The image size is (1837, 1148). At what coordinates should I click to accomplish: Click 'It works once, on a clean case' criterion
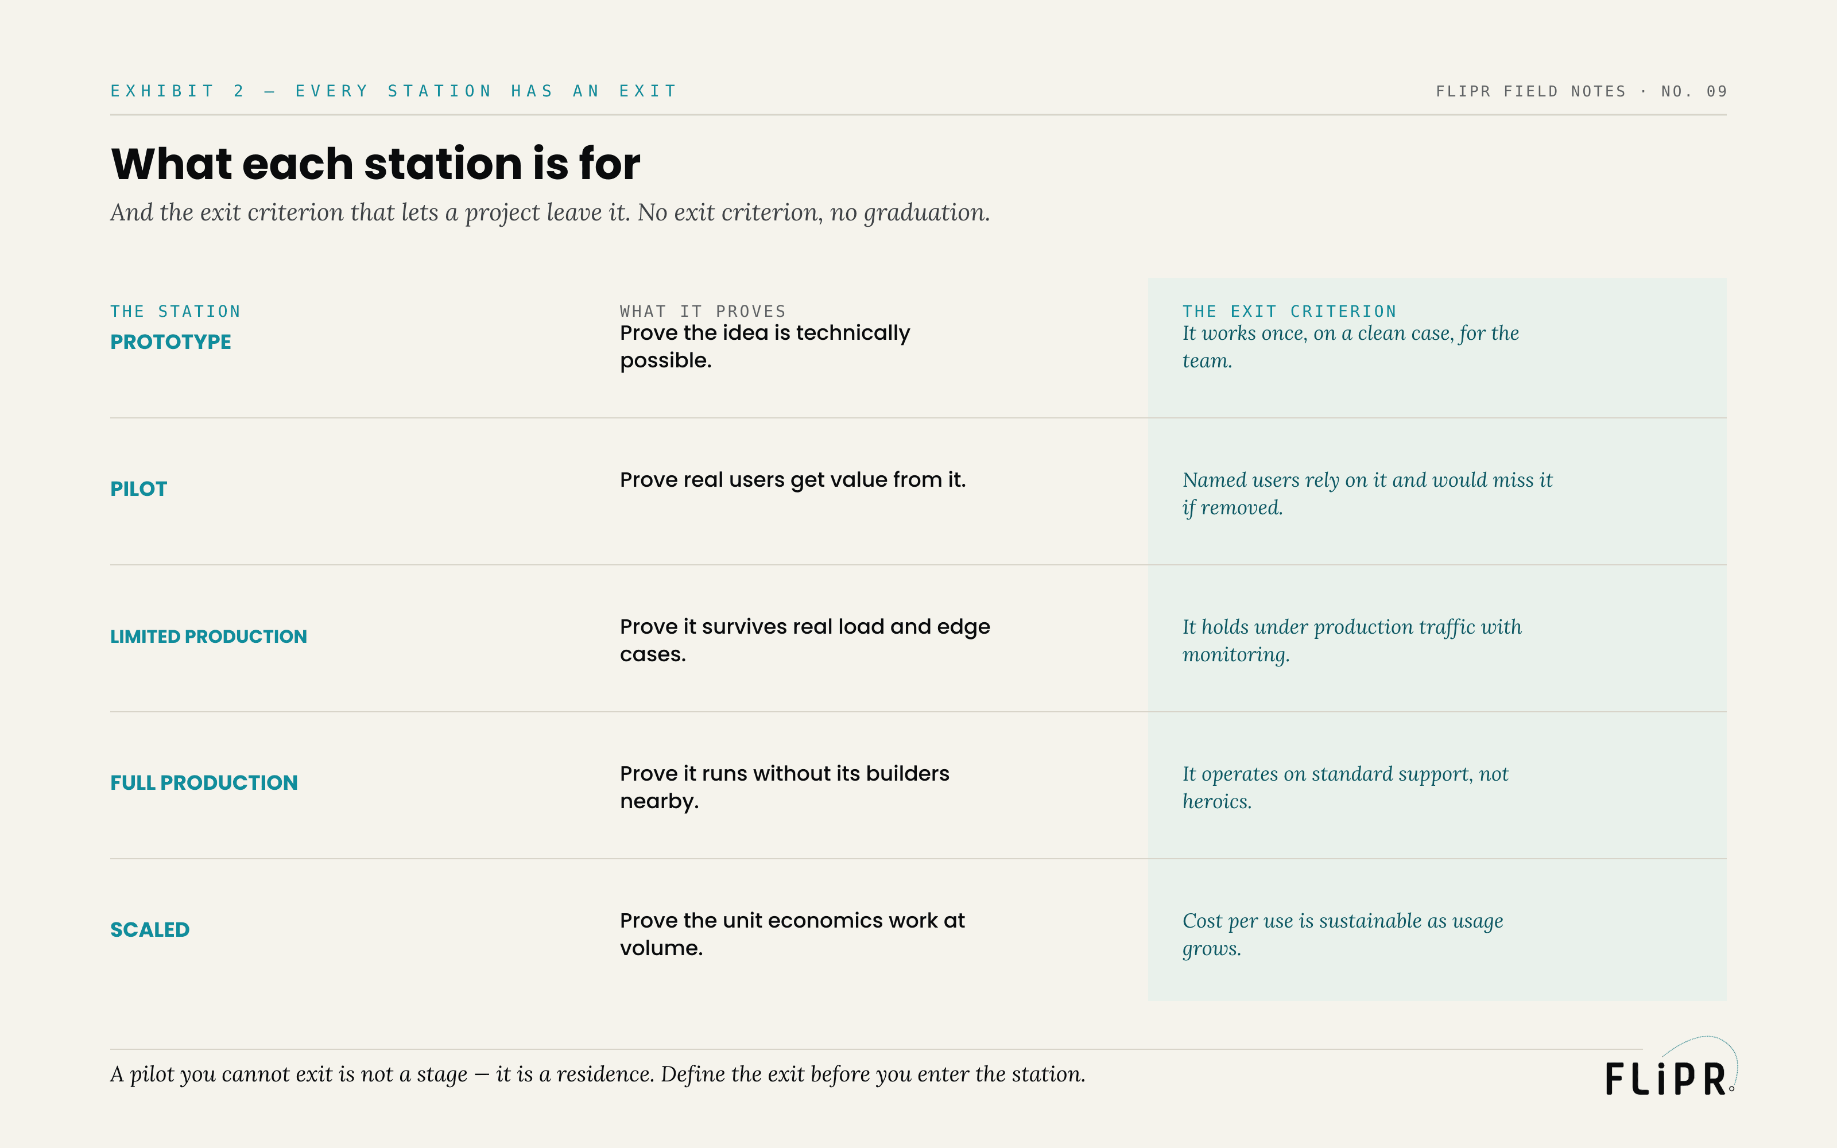click(1350, 347)
